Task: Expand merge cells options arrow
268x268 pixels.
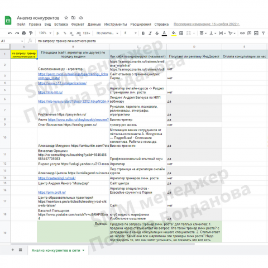Action: 194,33
